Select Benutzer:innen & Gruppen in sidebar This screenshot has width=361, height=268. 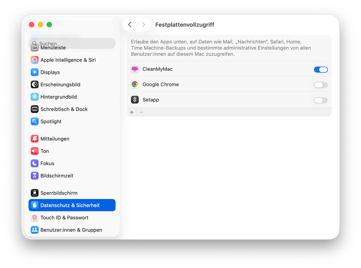click(71, 230)
